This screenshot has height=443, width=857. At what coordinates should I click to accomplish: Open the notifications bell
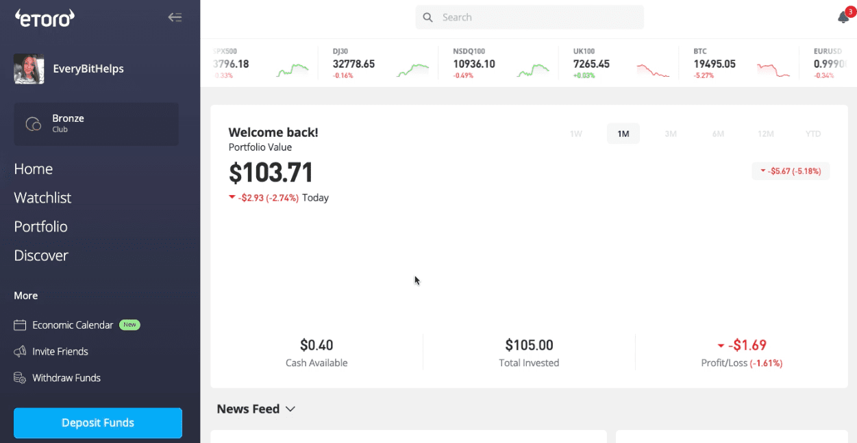tap(843, 17)
